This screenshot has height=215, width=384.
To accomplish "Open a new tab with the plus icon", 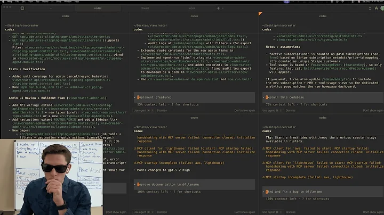I will (x=218, y=8).
